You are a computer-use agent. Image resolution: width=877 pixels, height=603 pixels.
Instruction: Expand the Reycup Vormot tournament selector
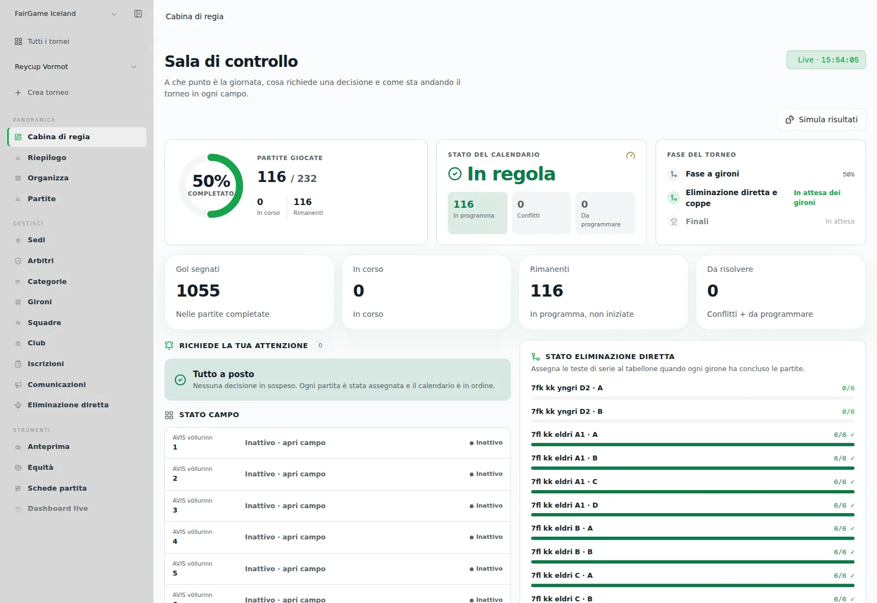(76, 67)
